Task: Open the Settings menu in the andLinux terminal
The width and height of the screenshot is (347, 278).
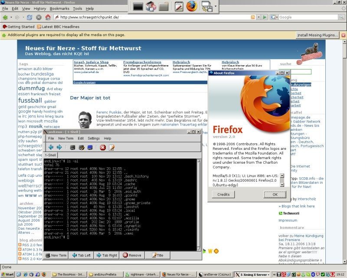Action: (x=94, y=138)
